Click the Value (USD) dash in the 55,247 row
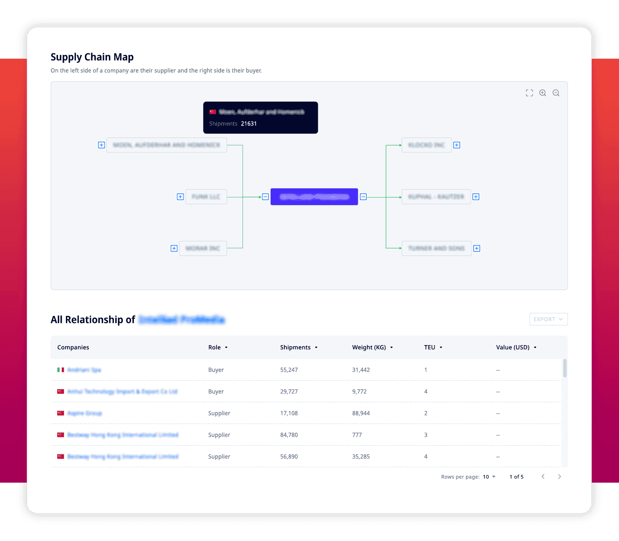Image resolution: width=619 pixels, height=541 pixels. click(x=498, y=370)
